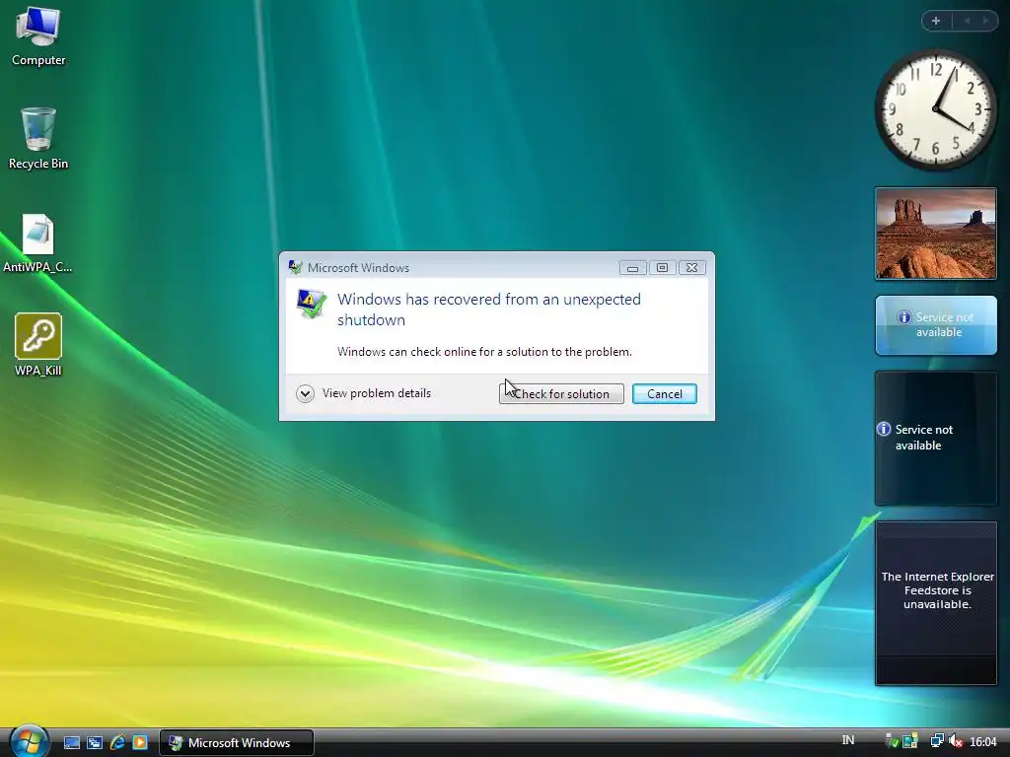1010x757 pixels.
Task: Click the network tray icon
Action: coord(937,741)
